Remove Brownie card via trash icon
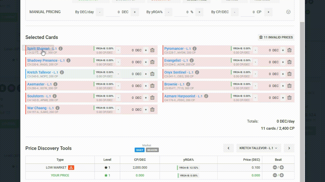The height and width of the screenshot is (182, 325). (x=289, y=86)
